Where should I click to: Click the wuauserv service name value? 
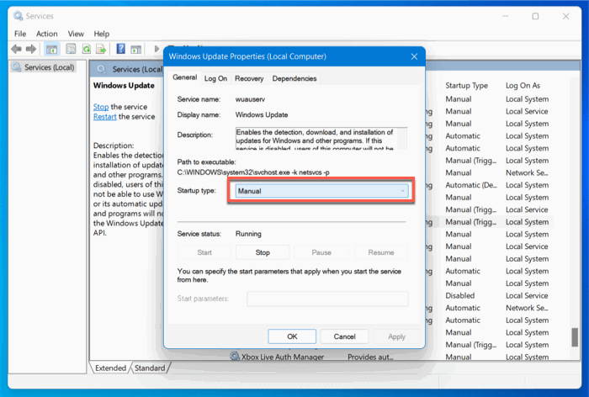coord(250,99)
